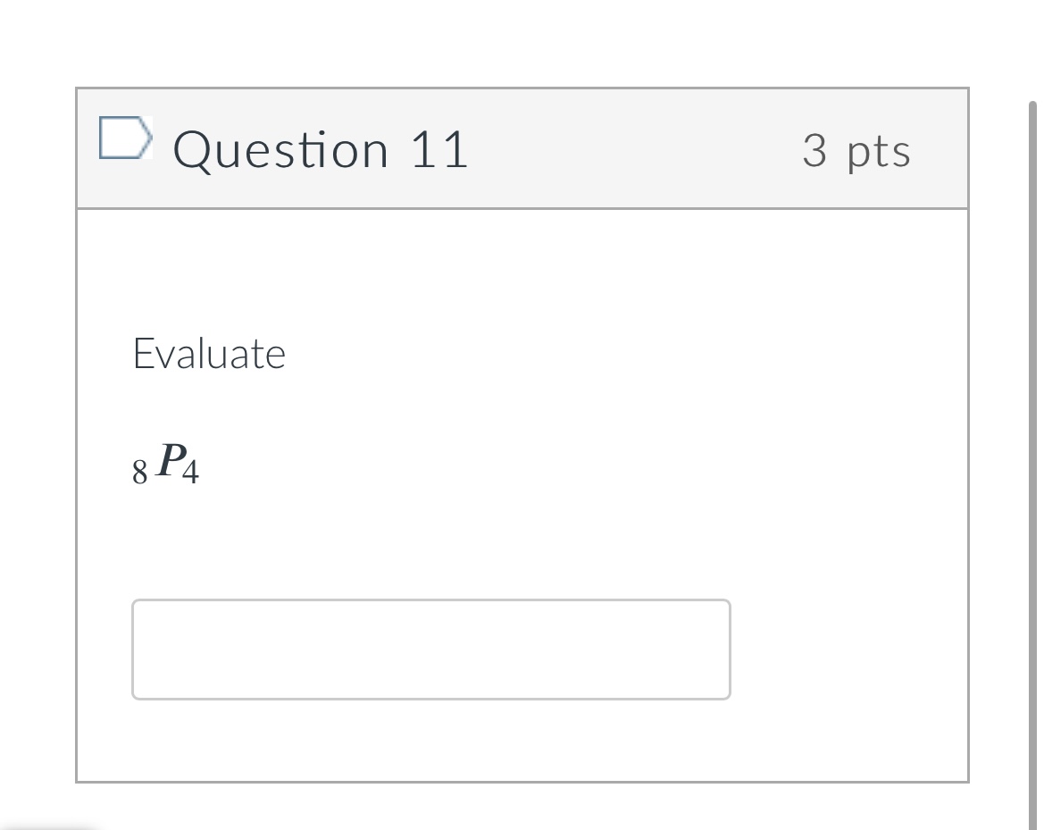
Task: Click the 8P4 permutation expression
Action: (166, 465)
